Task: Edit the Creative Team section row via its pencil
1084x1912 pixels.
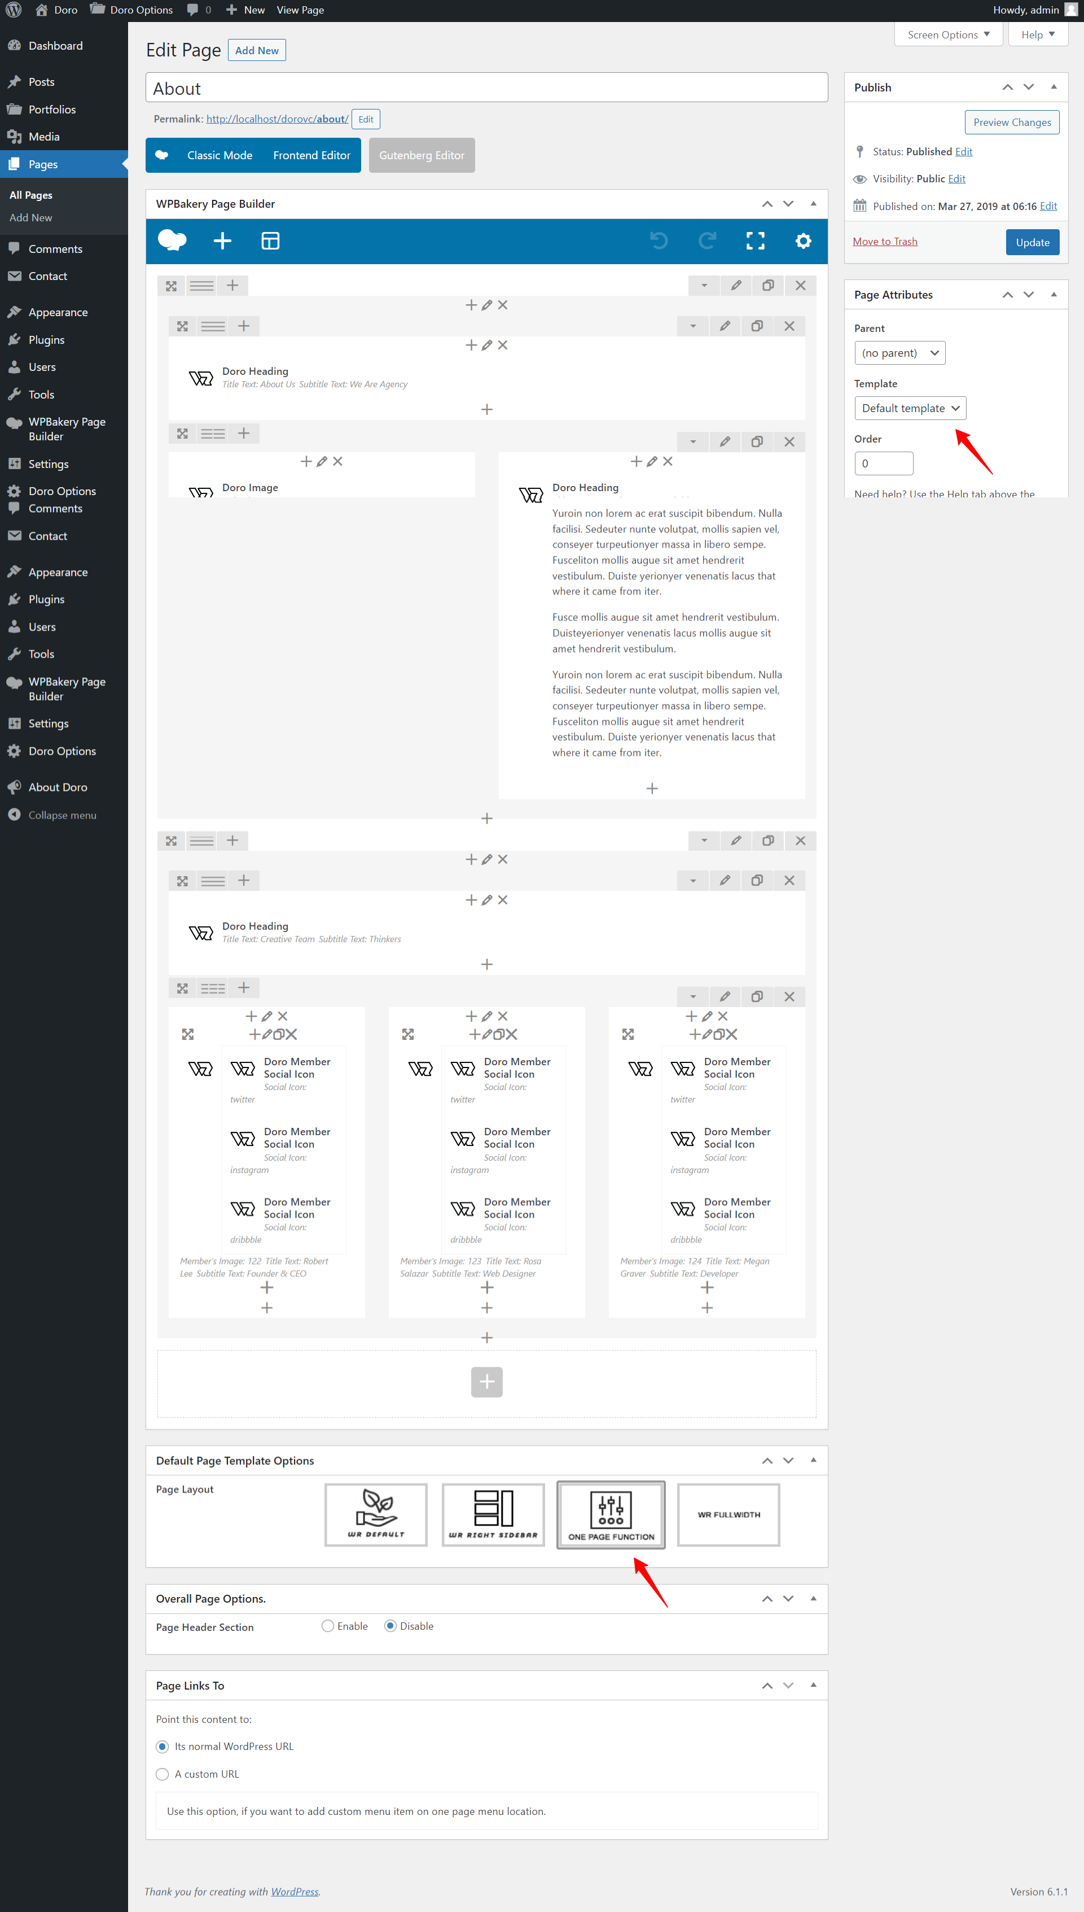Action: [736, 841]
